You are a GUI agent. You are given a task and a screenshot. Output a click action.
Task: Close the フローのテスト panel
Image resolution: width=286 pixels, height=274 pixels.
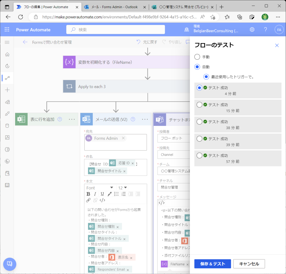(x=277, y=45)
